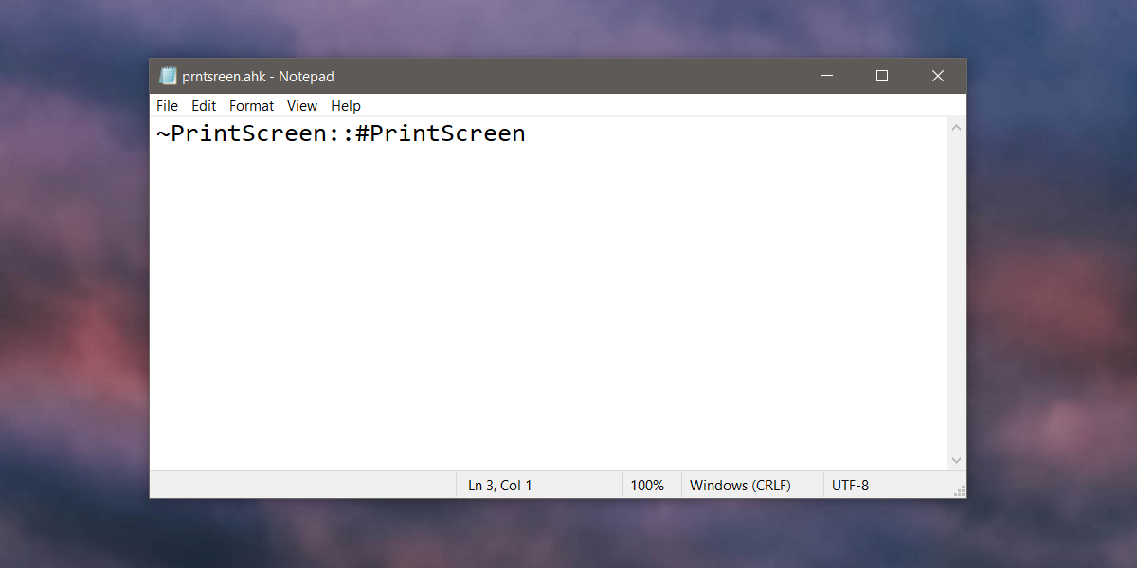Place the cursor after #PrintScreen text
The image size is (1137, 568).
coord(528,133)
